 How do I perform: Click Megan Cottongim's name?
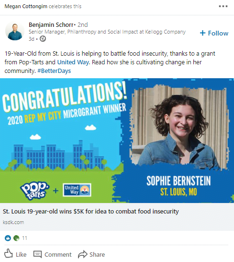26,6
